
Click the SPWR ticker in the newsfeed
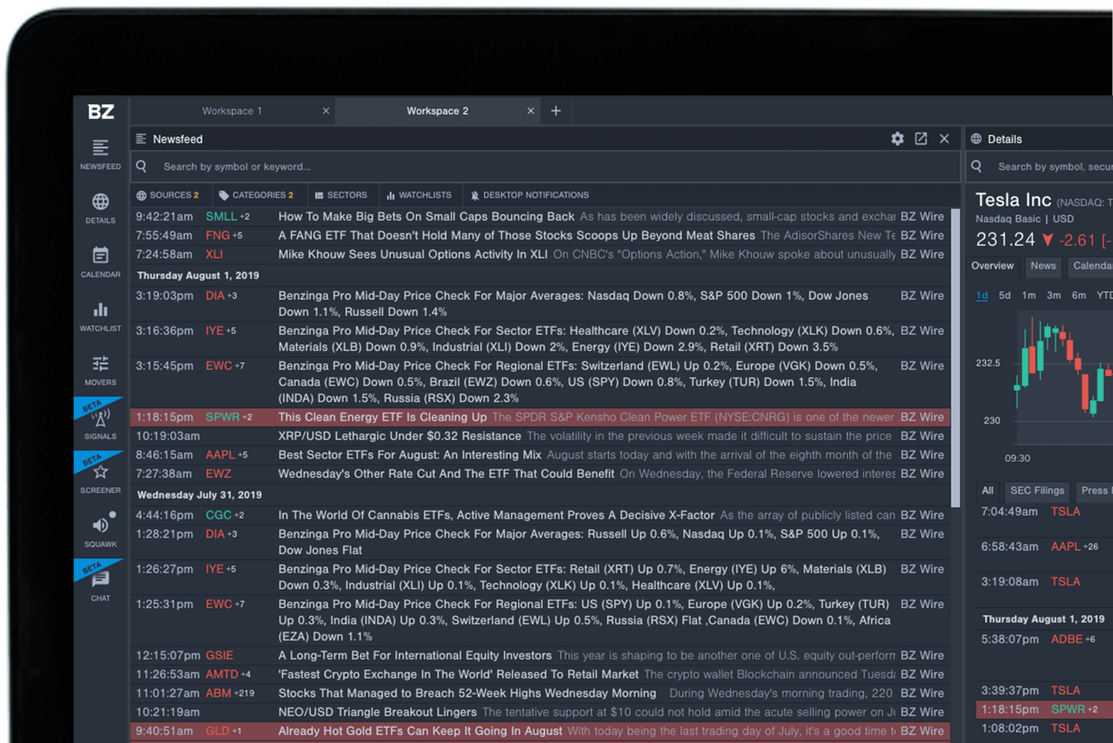coord(223,417)
